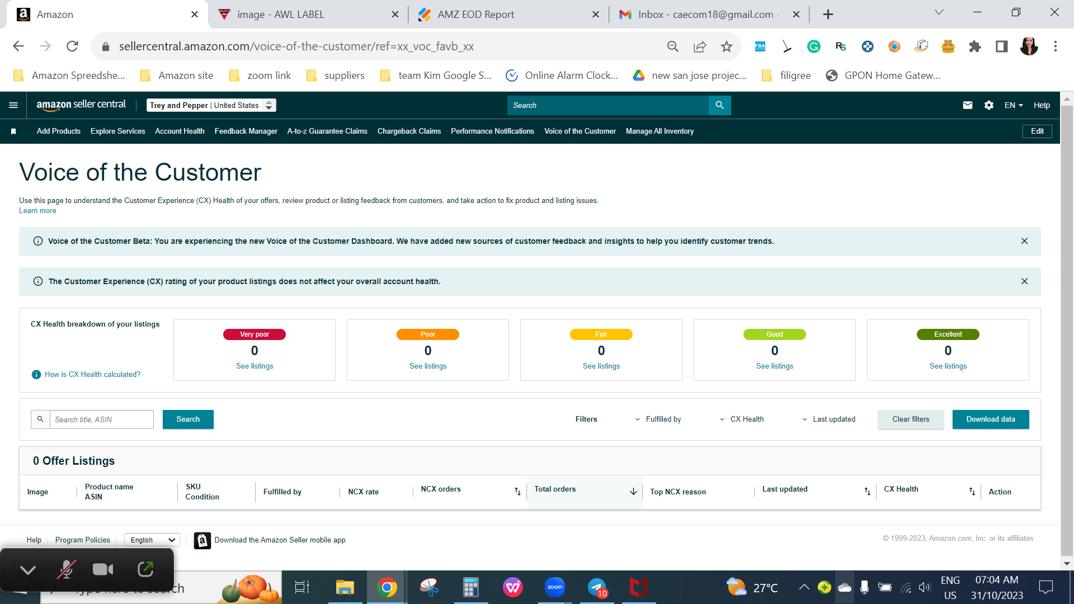The width and height of the screenshot is (1074, 604).
Task: Click the Search button for title, ASIN
Action: tap(188, 419)
